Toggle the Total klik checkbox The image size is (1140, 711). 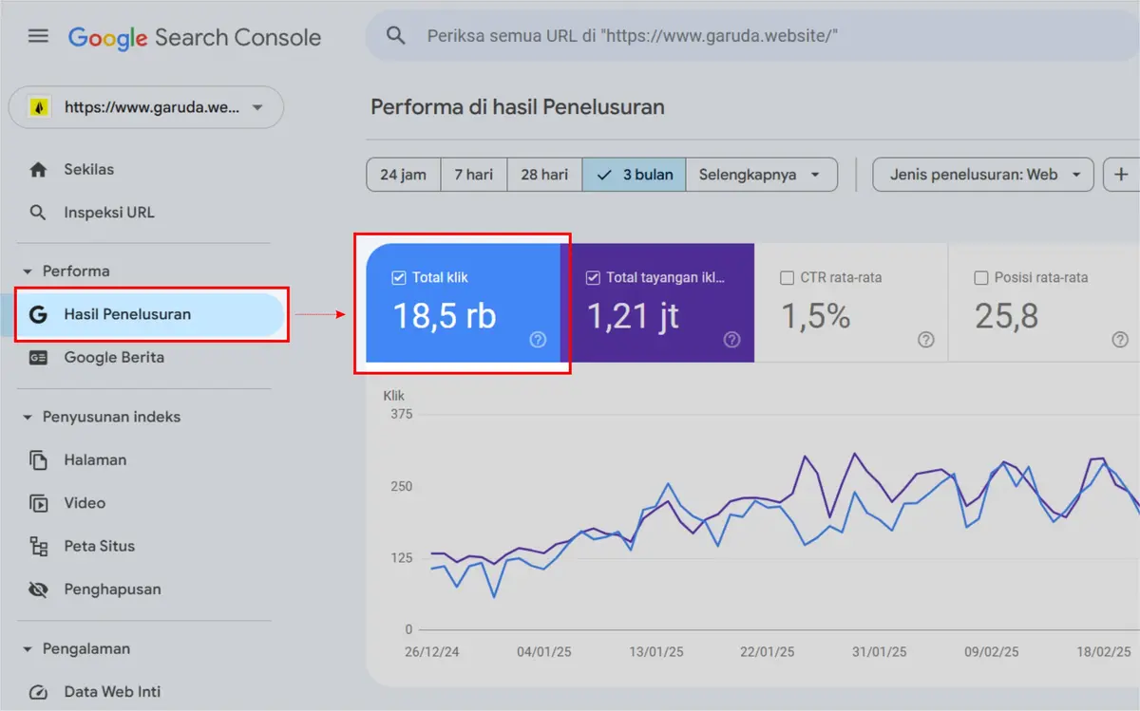point(399,278)
